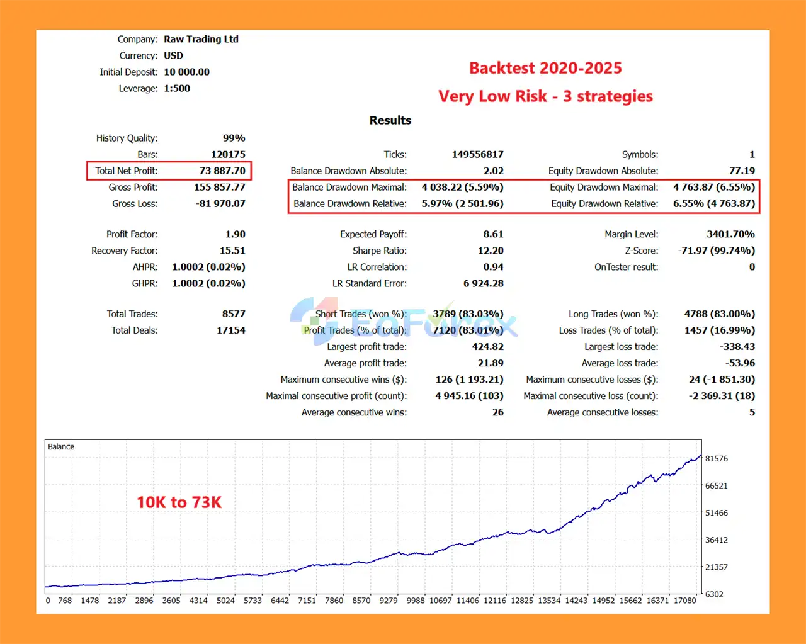The height and width of the screenshot is (644, 806).
Task: Click the Total Trades count 8577
Action: [234, 314]
